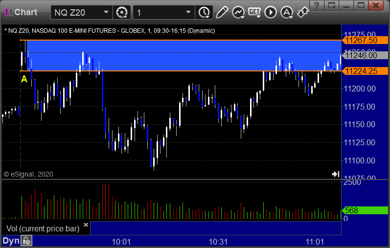Jump to latest bar arrow icon
The image size is (390, 248).
336,174
